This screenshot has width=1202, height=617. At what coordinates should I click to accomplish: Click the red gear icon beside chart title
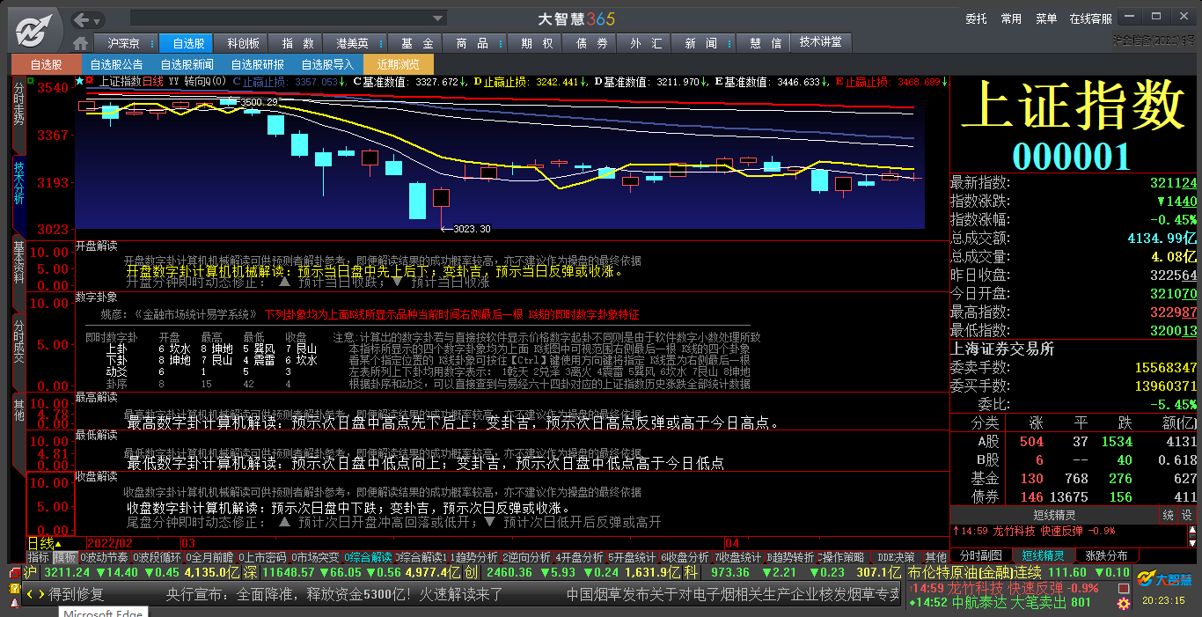[x=91, y=81]
